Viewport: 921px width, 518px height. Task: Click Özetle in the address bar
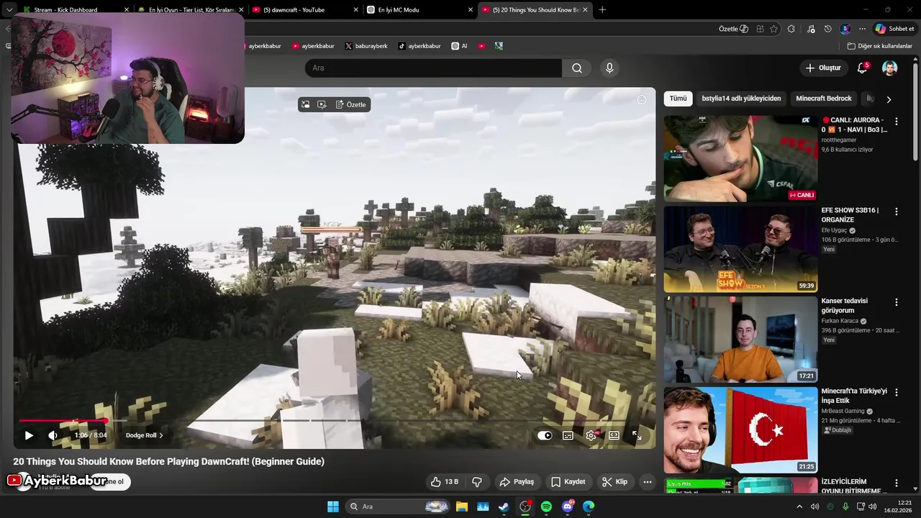click(733, 29)
